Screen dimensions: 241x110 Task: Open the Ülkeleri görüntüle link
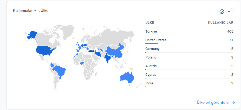pyautogui.click(x=213, y=102)
